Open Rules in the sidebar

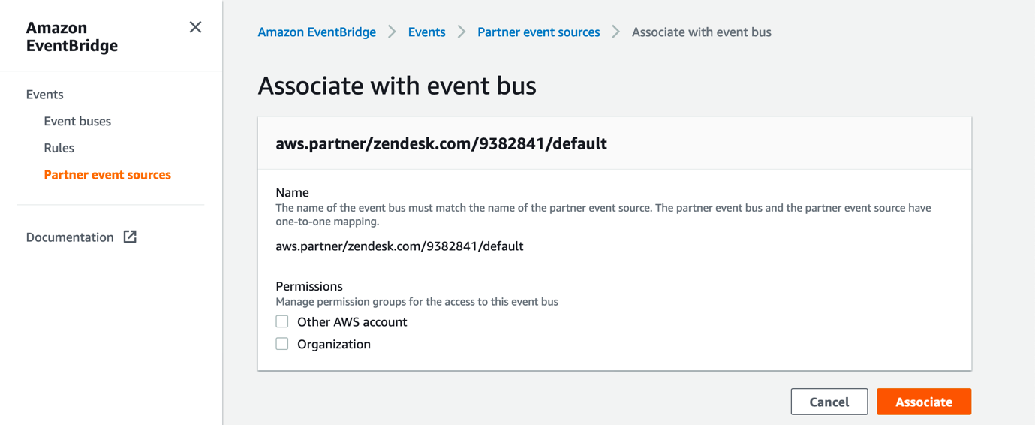tap(59, 148)
